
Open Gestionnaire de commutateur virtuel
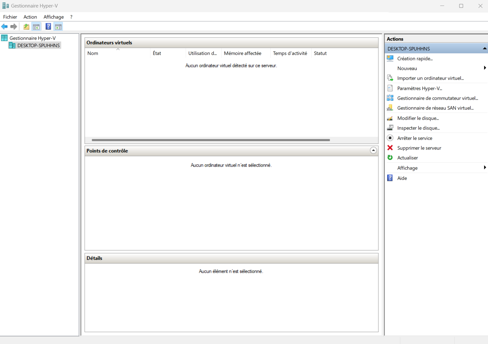(x=437, y=98)
